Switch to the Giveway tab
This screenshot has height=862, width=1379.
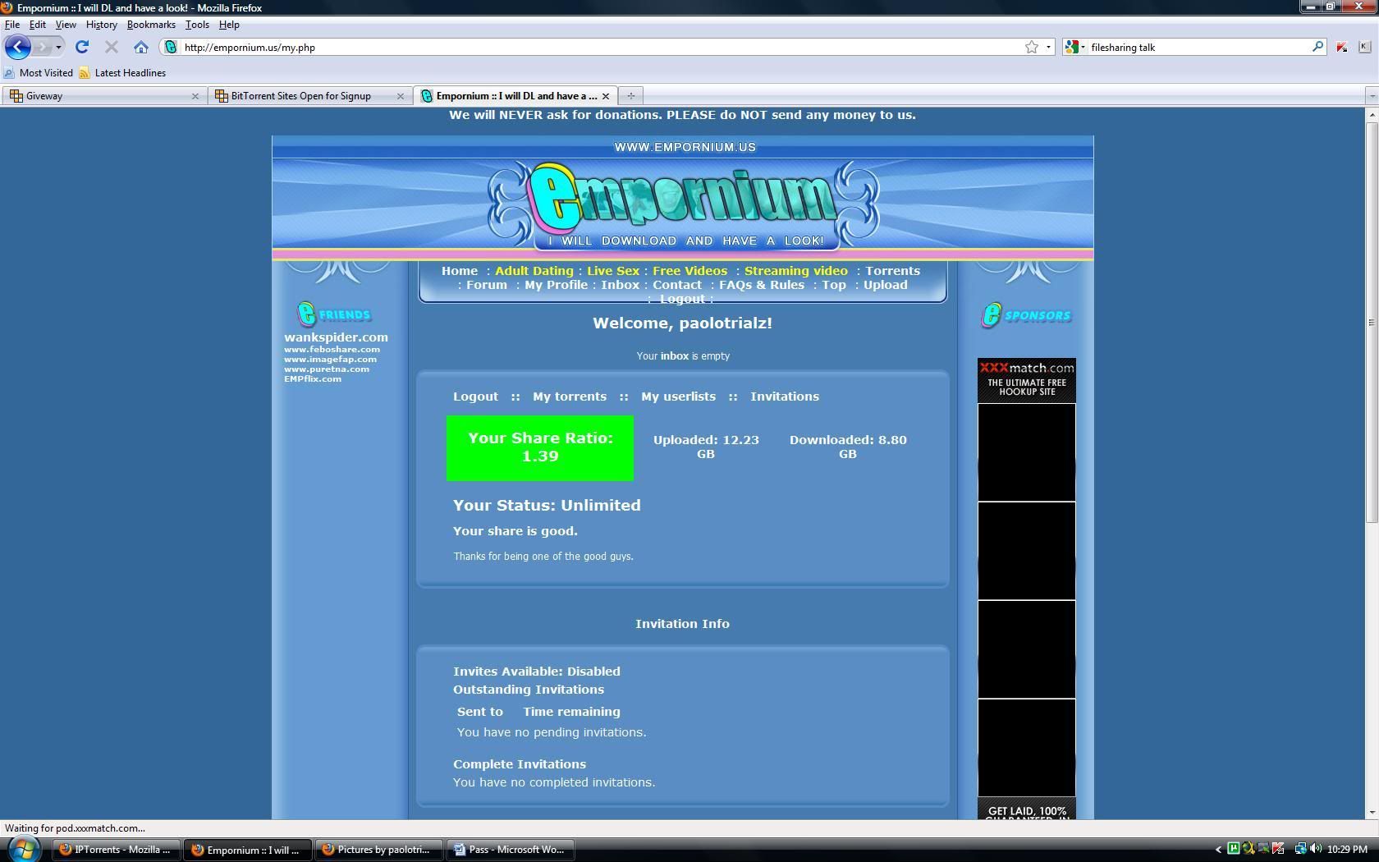[103, 96]
